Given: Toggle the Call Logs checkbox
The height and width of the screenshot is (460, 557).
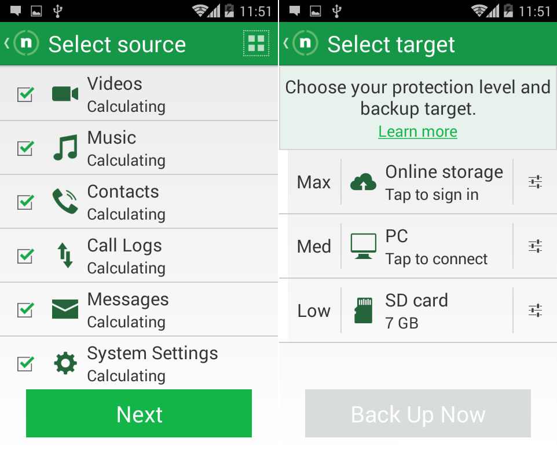Looking at the screenshot, I should coord(25,255).
